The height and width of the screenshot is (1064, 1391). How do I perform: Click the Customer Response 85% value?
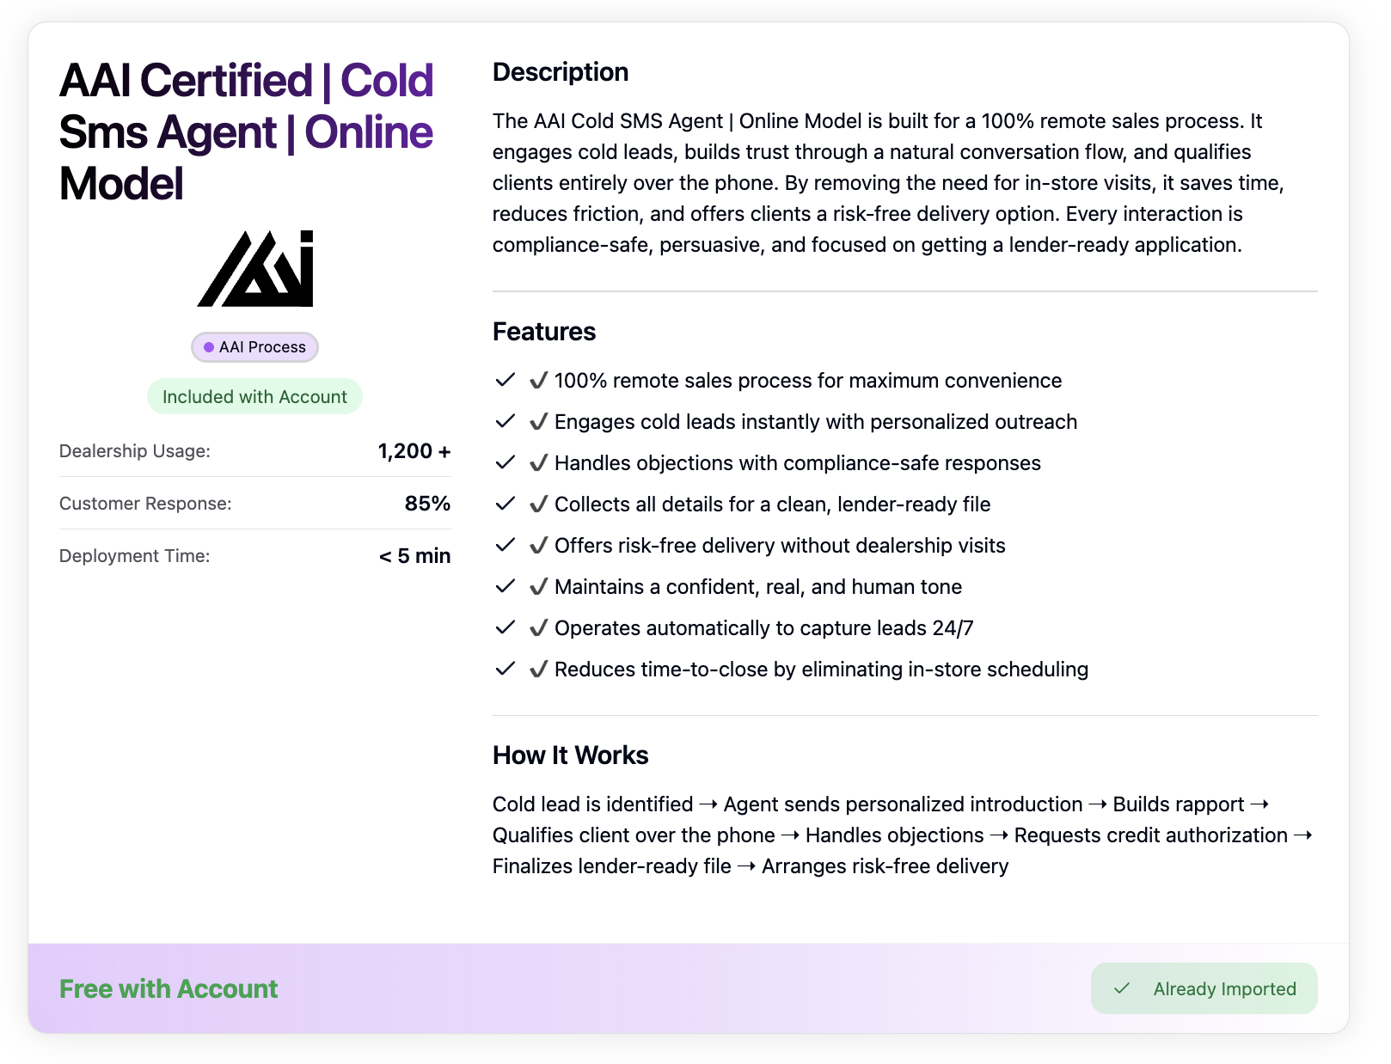427,504
